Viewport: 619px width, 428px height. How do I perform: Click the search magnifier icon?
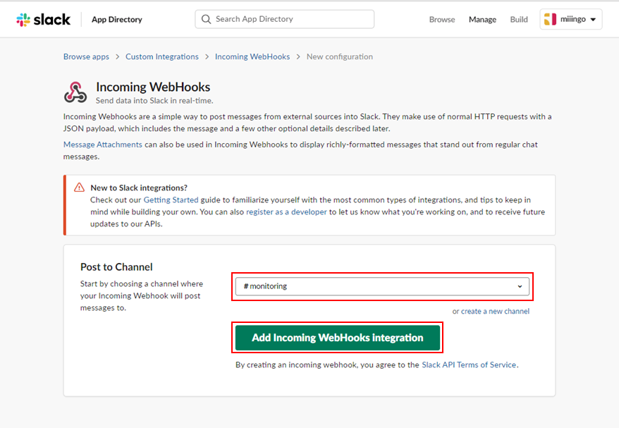[206, 19]
